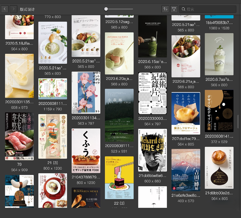Select the 小森林 green forest poster
241x218 pixels.
click(119, 115)
